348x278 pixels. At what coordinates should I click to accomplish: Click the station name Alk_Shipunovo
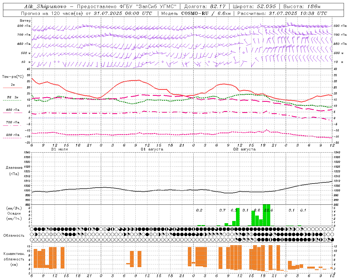tap(45, 7)
